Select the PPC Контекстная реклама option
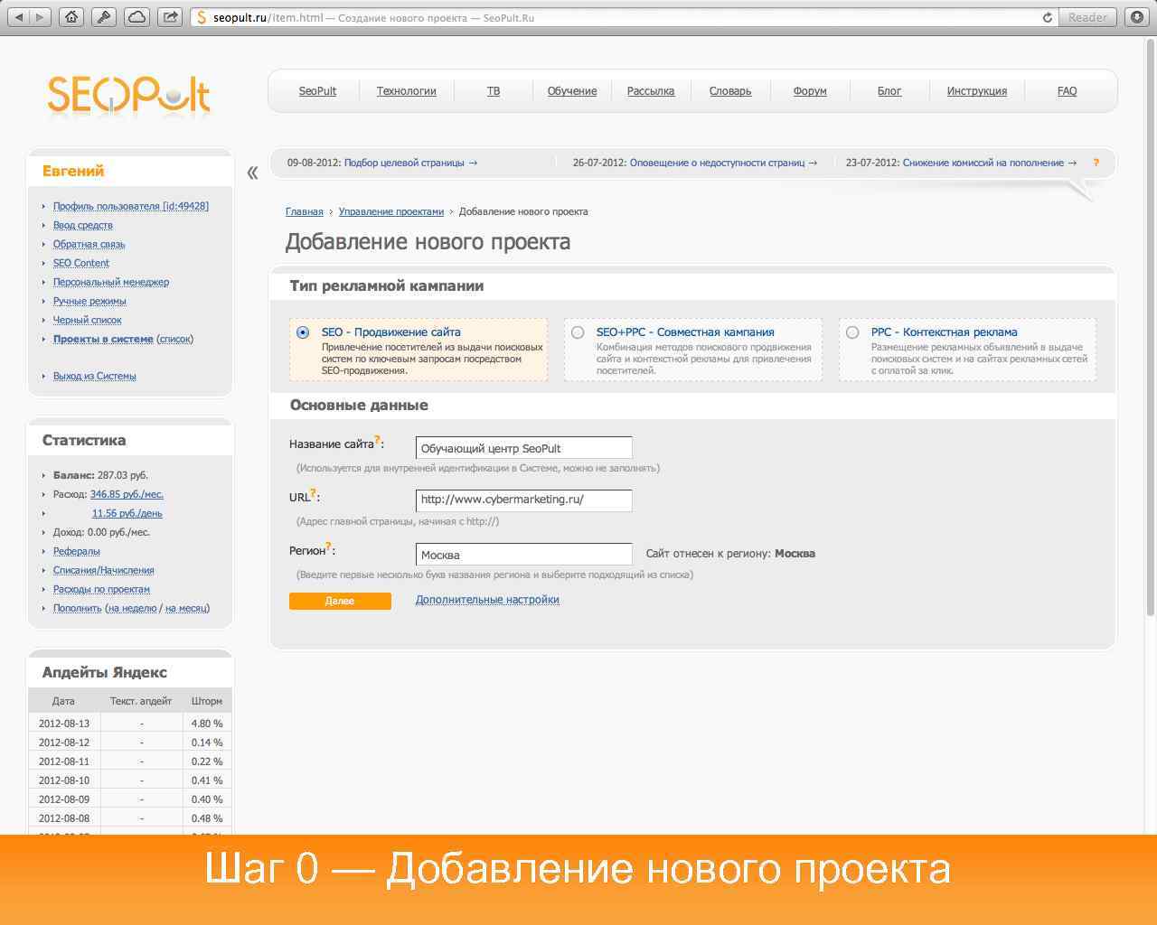The height and width of the screenshot is (925, 1157). click(851, 332)
